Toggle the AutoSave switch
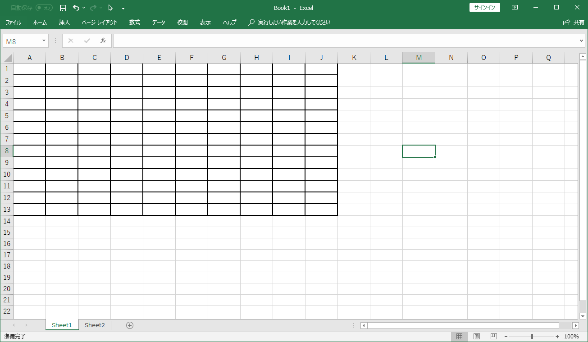This screenshot has width=588, height=342. point(44,8)
